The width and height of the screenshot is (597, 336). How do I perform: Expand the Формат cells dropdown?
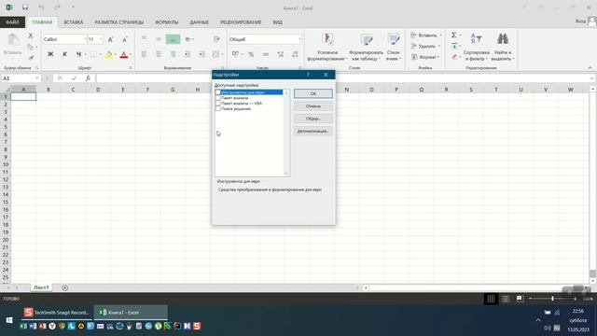[x=438, y=57]
